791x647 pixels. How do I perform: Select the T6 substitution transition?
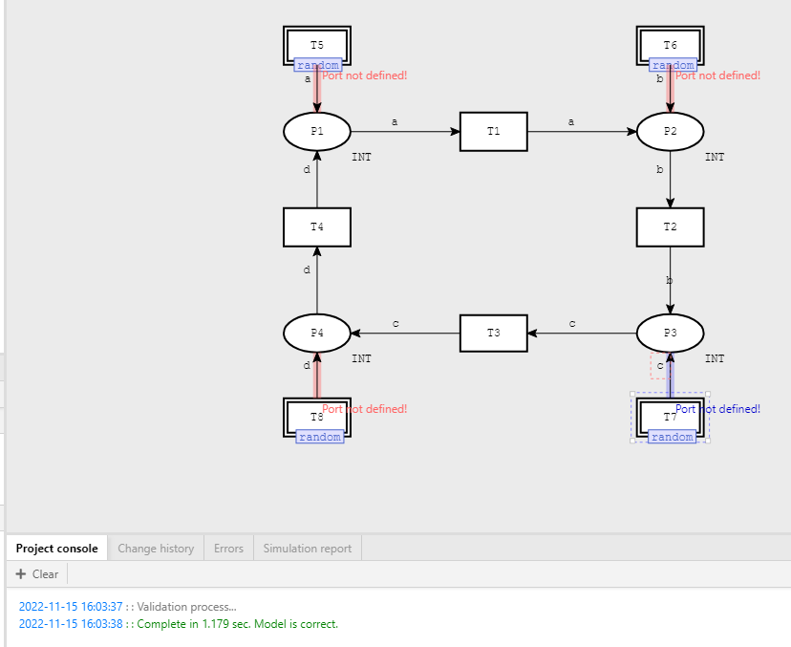670,44
